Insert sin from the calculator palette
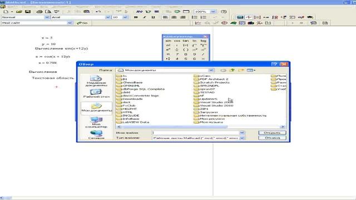Screen dimensions: 356x200 [x=168, y=41]
